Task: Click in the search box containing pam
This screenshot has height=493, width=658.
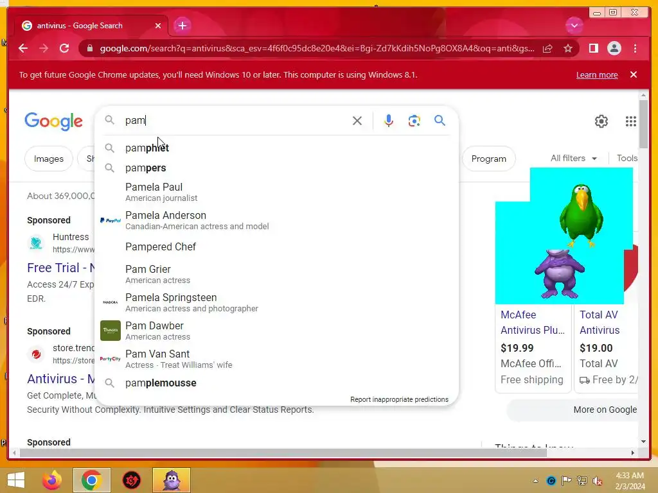Action: pyautogui.click(x=235, y=120)
